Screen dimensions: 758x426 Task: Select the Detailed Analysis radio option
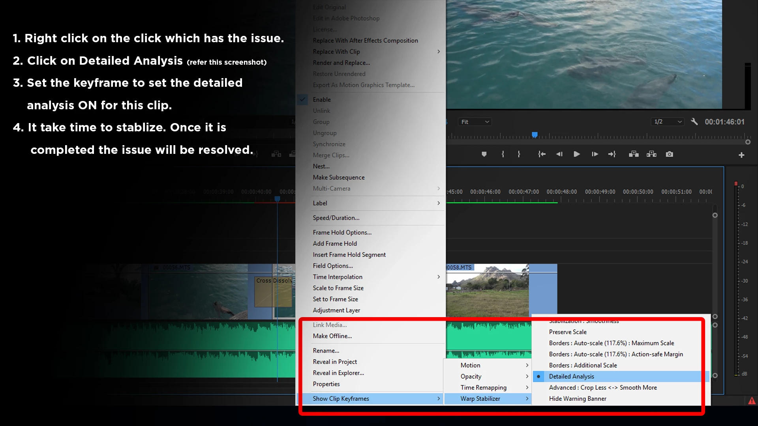(x=571, y=376)
